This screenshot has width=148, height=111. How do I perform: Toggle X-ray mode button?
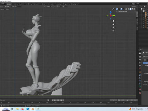point(126,9)
